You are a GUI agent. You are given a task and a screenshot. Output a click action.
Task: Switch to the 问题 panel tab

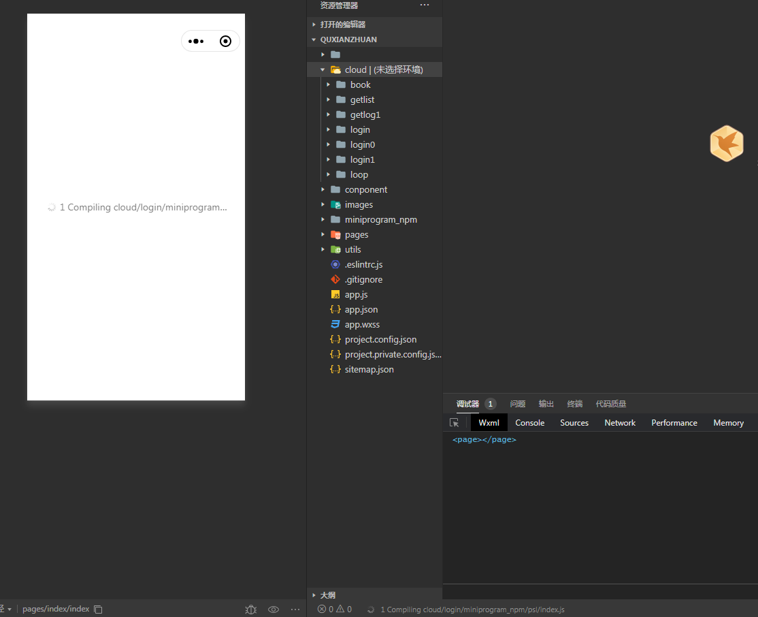coord(517,404)
